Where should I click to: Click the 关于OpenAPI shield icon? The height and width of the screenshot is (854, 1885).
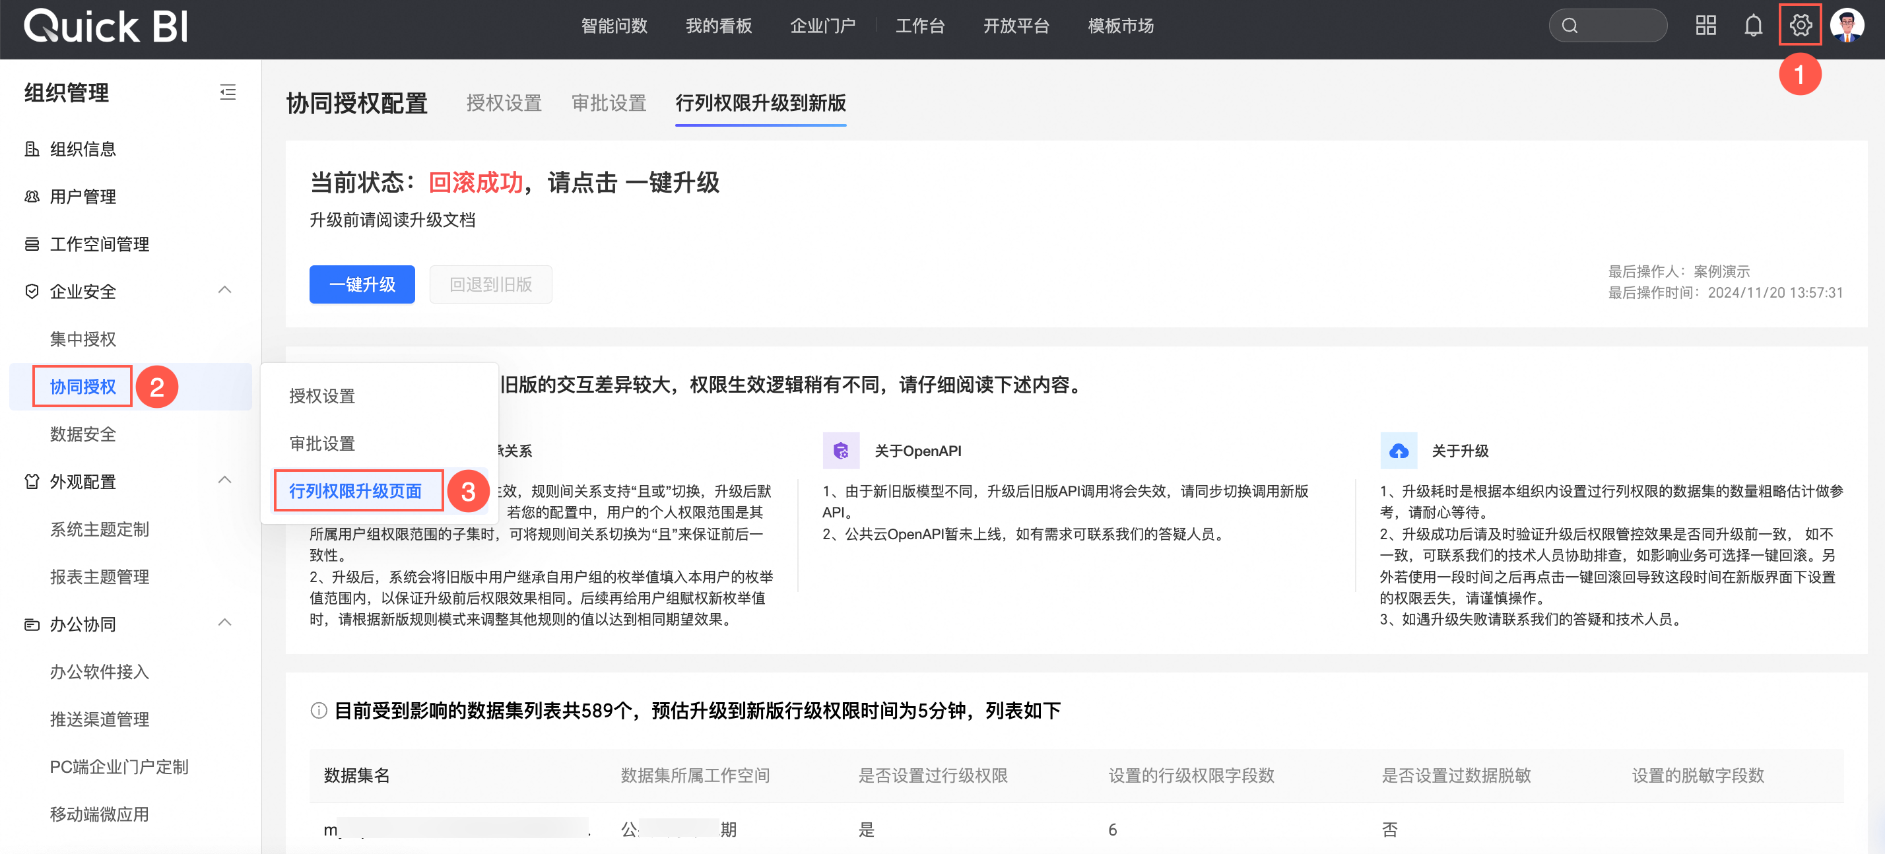click(841, 450)
